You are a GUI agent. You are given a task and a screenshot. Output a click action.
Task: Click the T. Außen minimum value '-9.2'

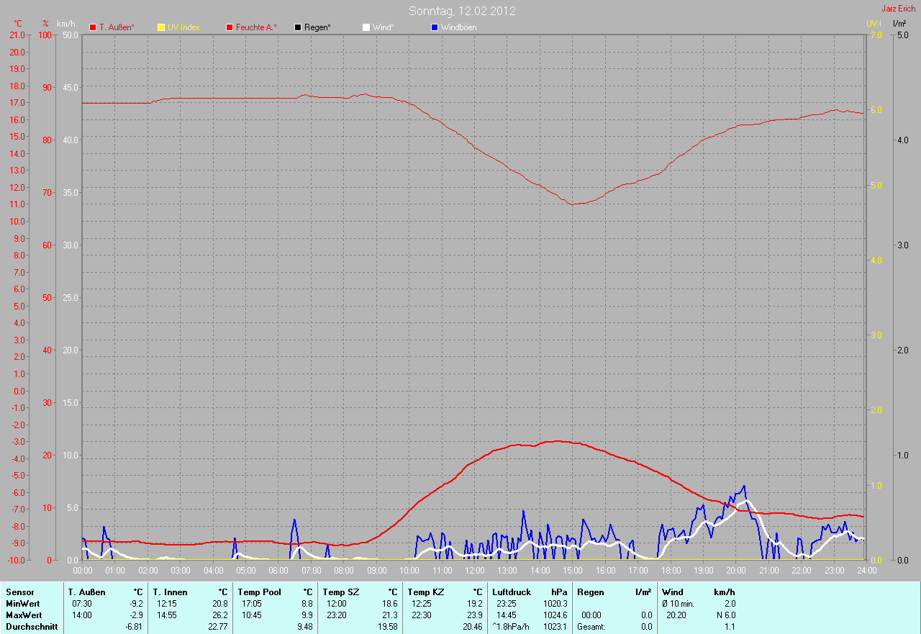pyautogui.click(x=136, y=604)
